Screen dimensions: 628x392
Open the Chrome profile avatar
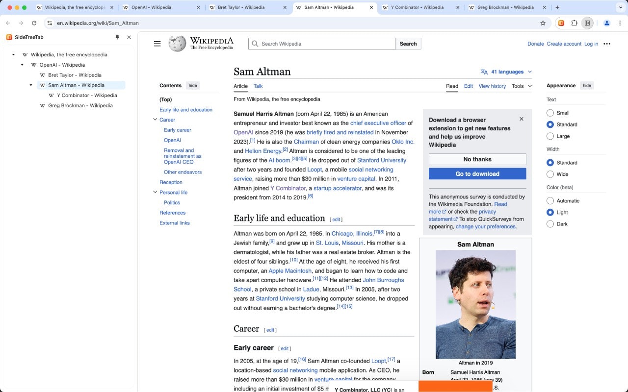[606, 23]
